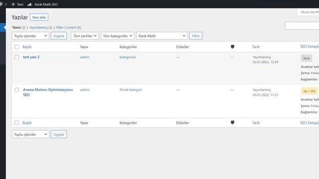This screenshot has width=319, height=179.
Task: Open the comments bubble icon in admin bar
Action: coord(1,4)
